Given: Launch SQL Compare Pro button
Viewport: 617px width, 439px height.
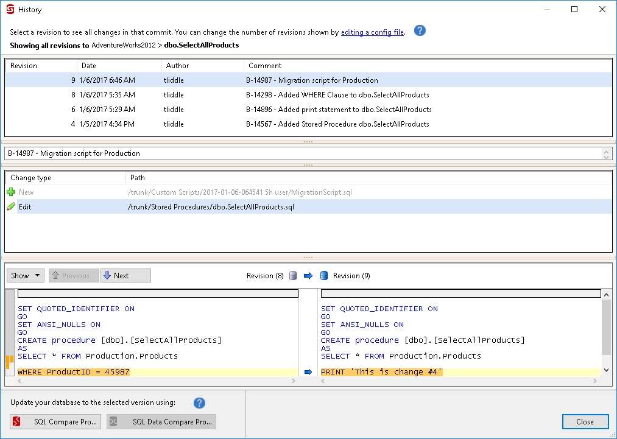Looking at the screenshot, I should (x=55, y=422).
